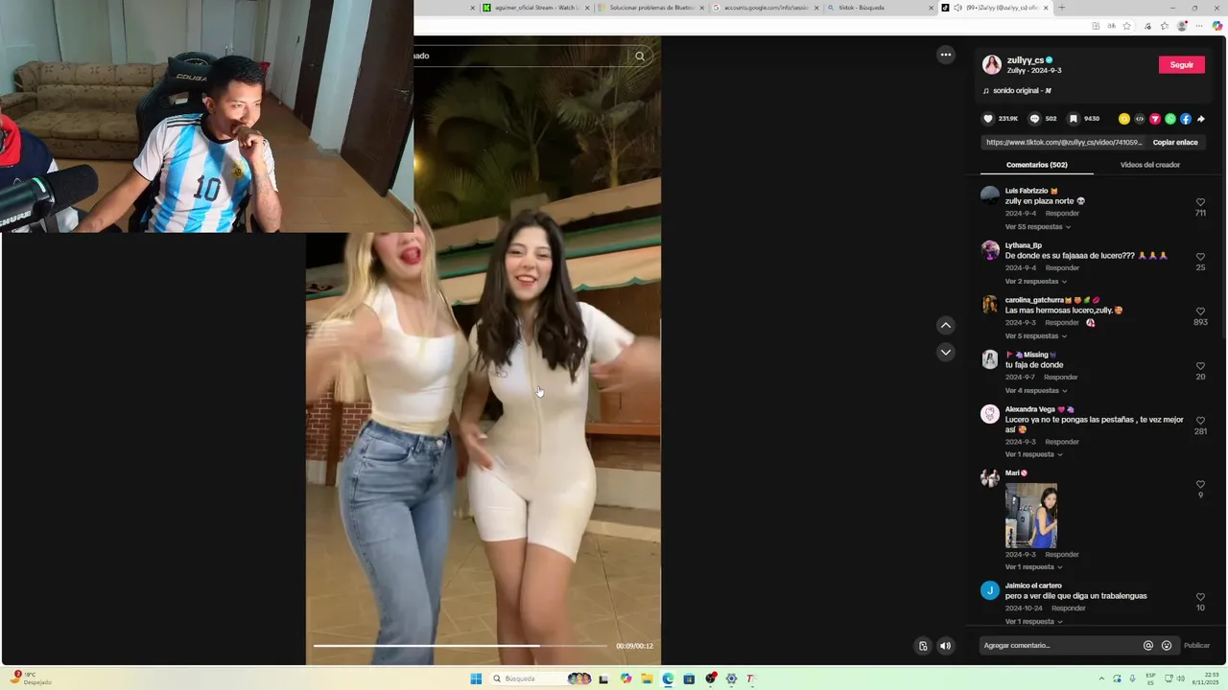This screenshot has height=690, width=1228.
Task: Expand 'Ver 1 respuesta' under Mari's comment
Action: click(x=1034, y=567)
